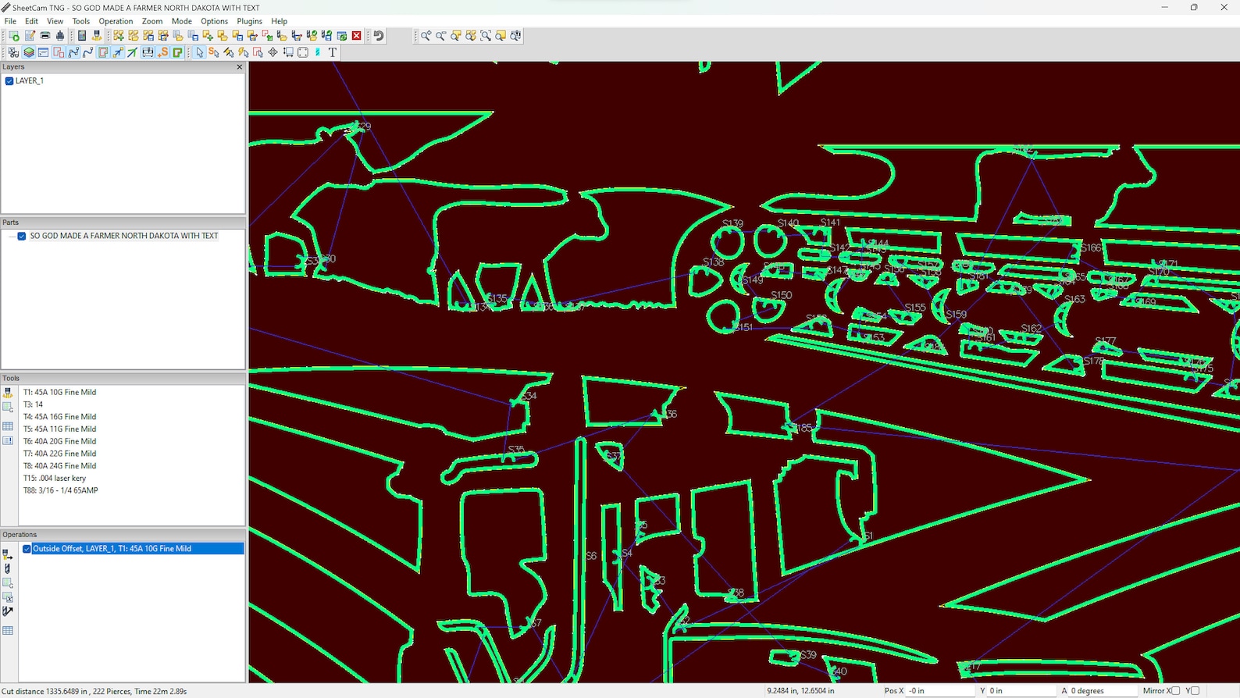Click the zoom in magnifier icon
Viewport: 1240px width, 698px height.
426,36
